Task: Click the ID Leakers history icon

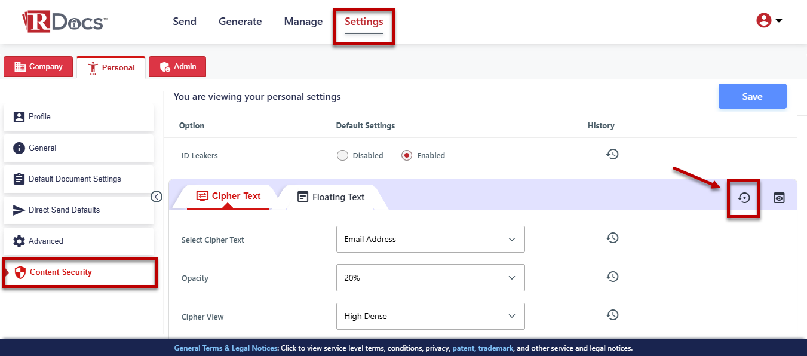Action: tap(612, 155)
